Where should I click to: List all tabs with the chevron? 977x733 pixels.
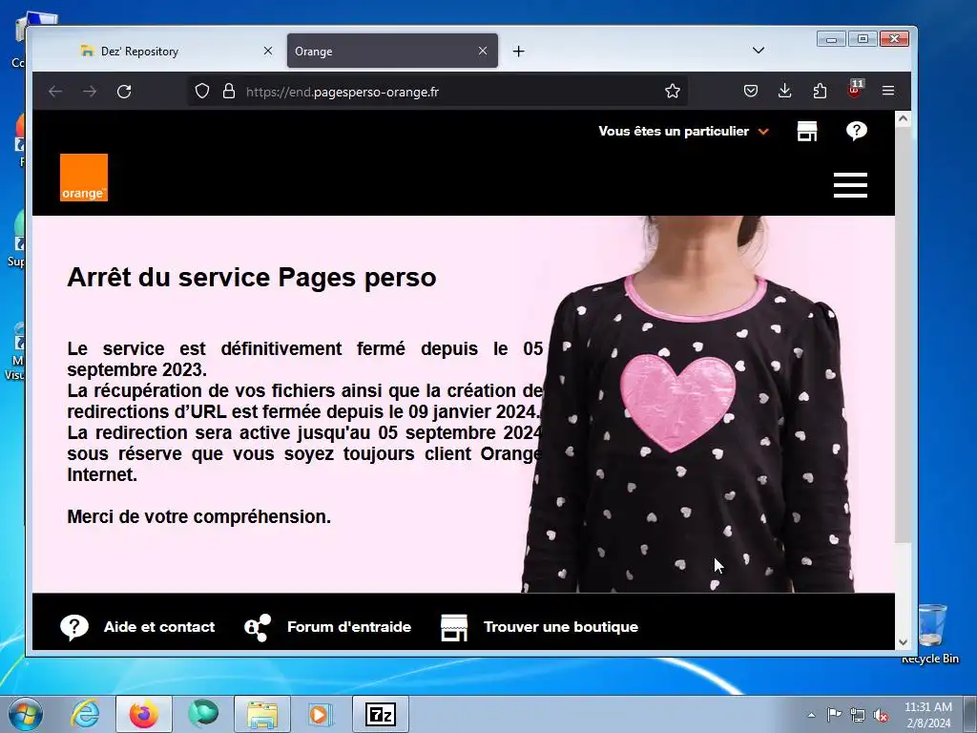759,51
